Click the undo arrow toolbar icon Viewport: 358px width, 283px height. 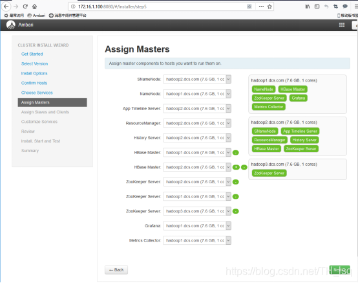(x=326, y=6)
